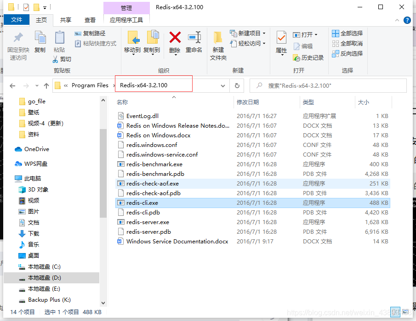The height and width of the screenshot is (321, 416).
Task: Click the Edit ribbon item
Action: [303, 46]
